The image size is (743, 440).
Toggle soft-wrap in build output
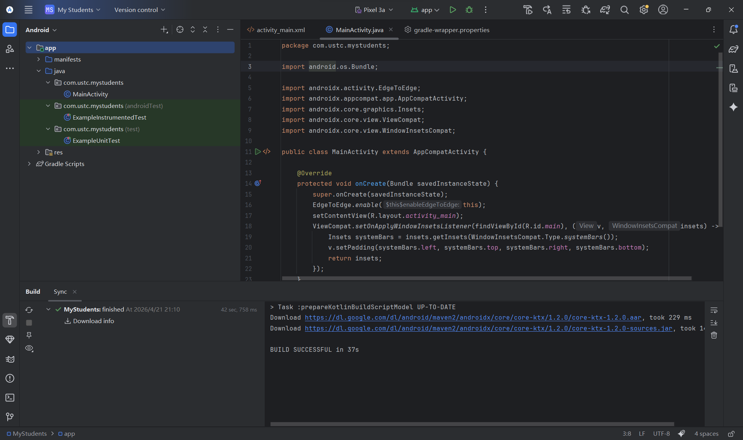tap(714, 310)
